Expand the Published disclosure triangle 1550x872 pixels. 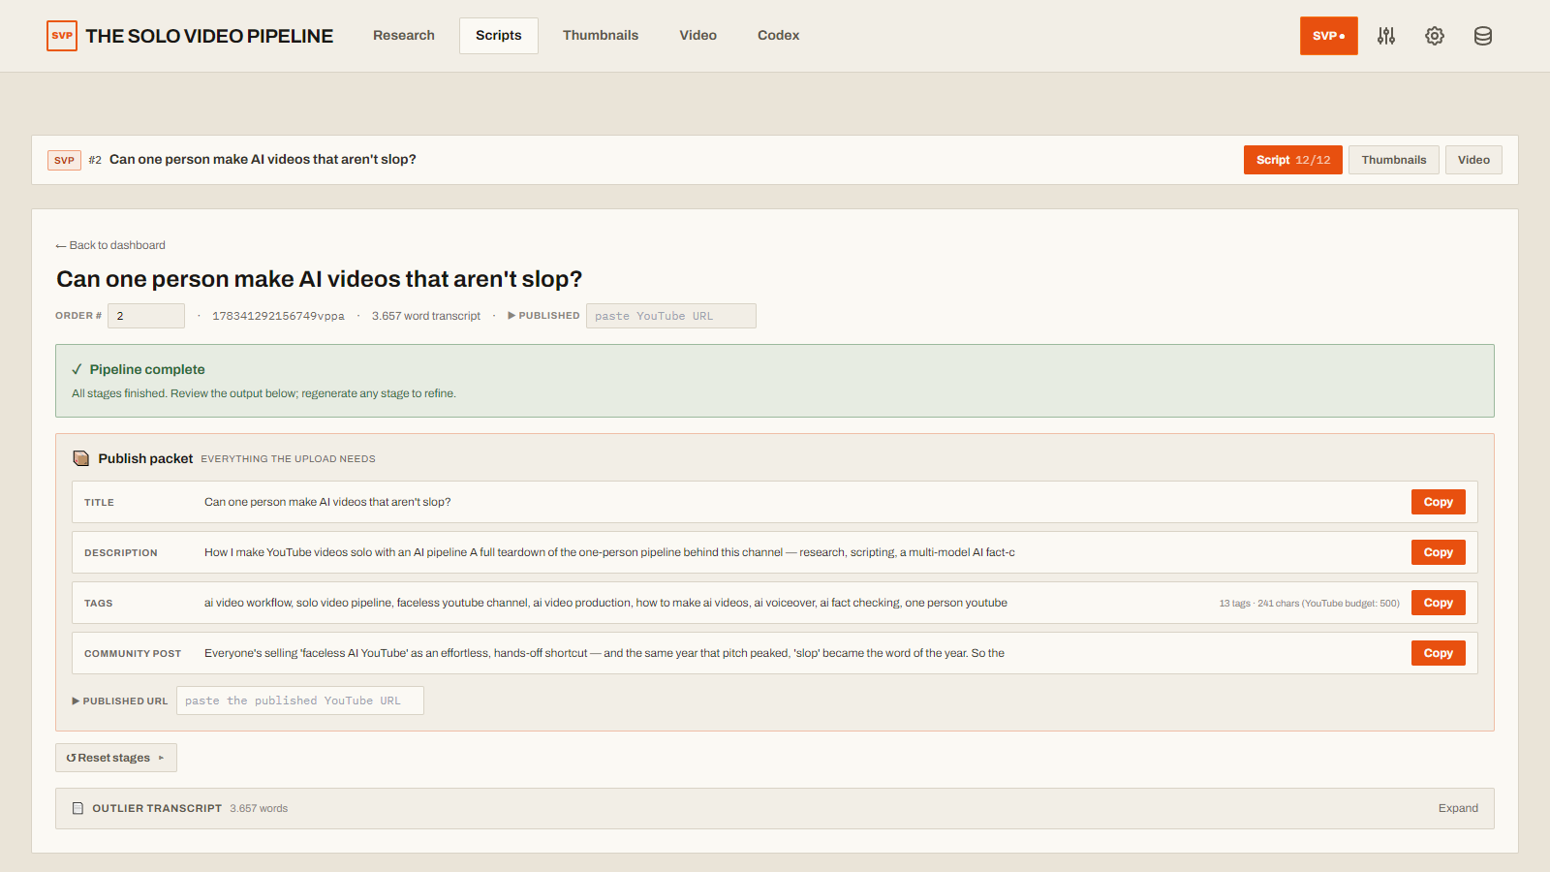click(511, 316)
